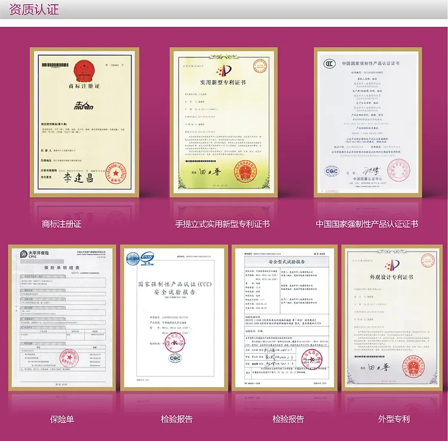Click the 手提立式实用新型专利证书 caption
Screen dimensions: 448x441
tap(222, 224)
